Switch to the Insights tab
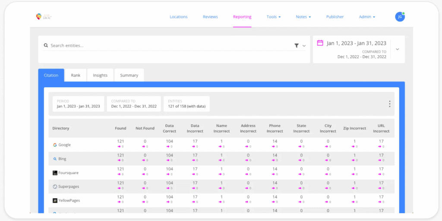Image resolution: width=442 pixels, height=221 pixels. tap(100, 75)
